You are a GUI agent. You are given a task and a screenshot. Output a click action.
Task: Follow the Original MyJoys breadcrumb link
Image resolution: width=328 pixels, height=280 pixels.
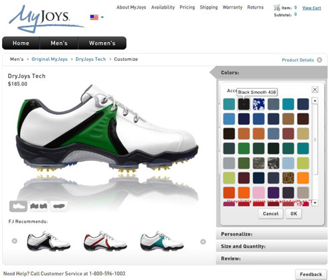(50, 59)
